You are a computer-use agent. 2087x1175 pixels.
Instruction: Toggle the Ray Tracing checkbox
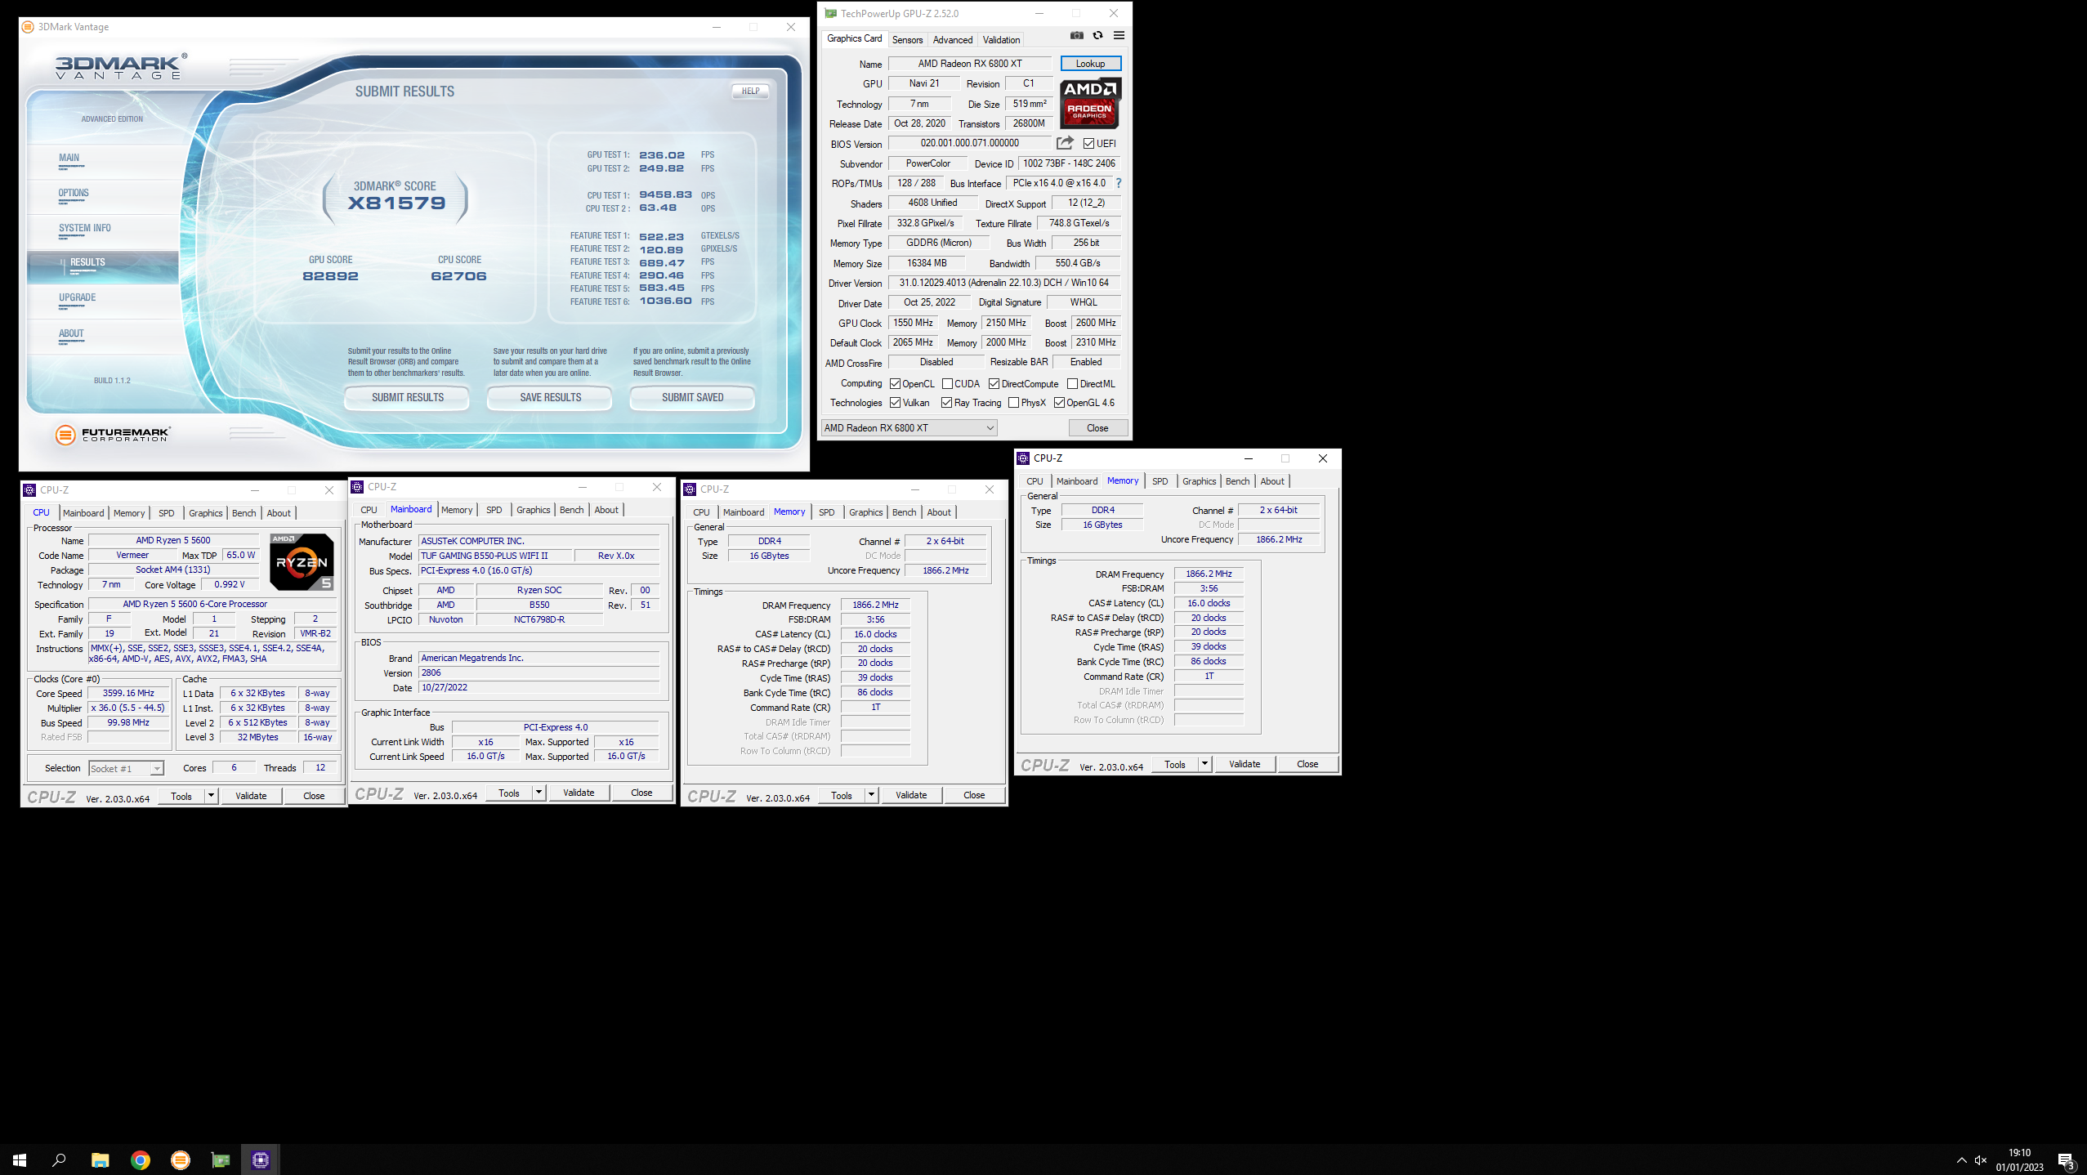click(x=946, y=403)
